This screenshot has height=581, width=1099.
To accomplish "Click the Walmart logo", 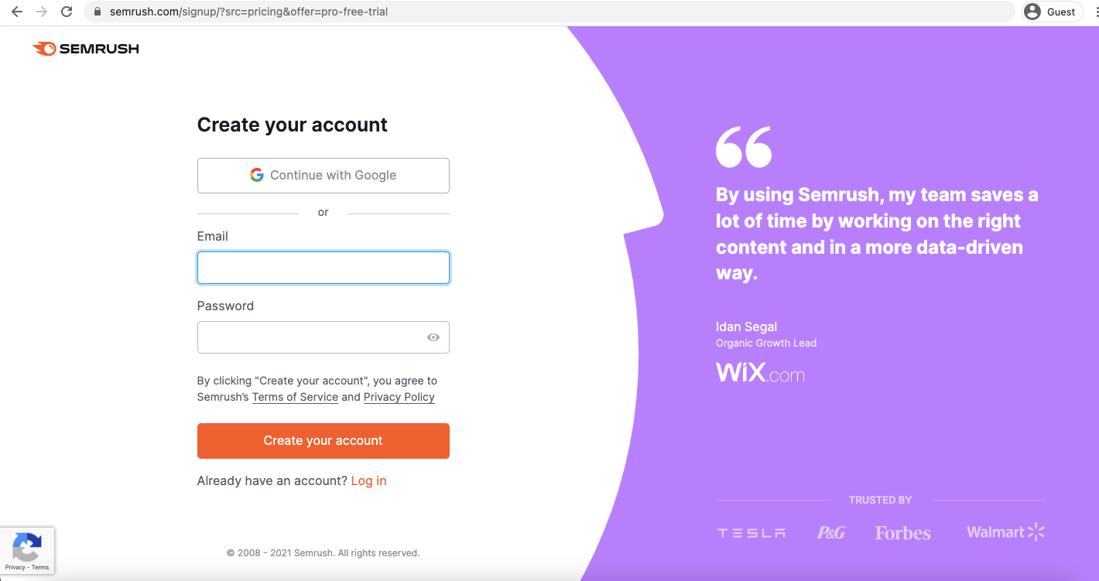I will pos(1005,531).
